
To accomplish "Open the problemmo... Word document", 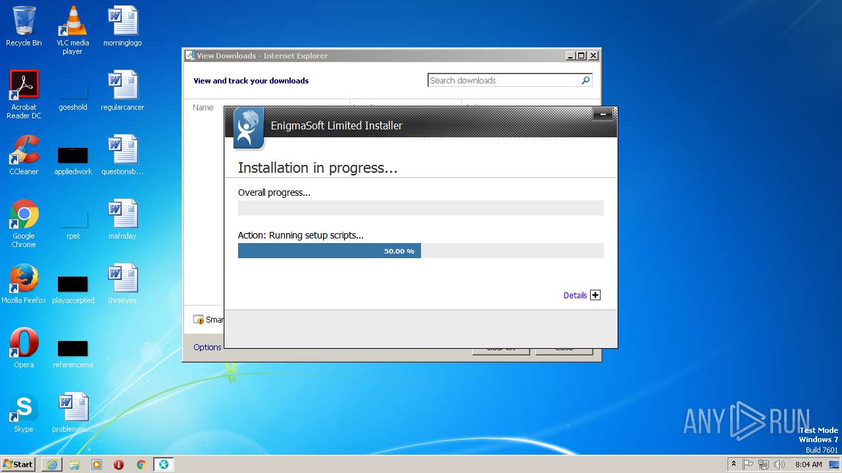I will click(x=72, y=413).
